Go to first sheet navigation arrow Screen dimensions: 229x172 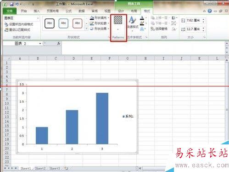(5, 168)
